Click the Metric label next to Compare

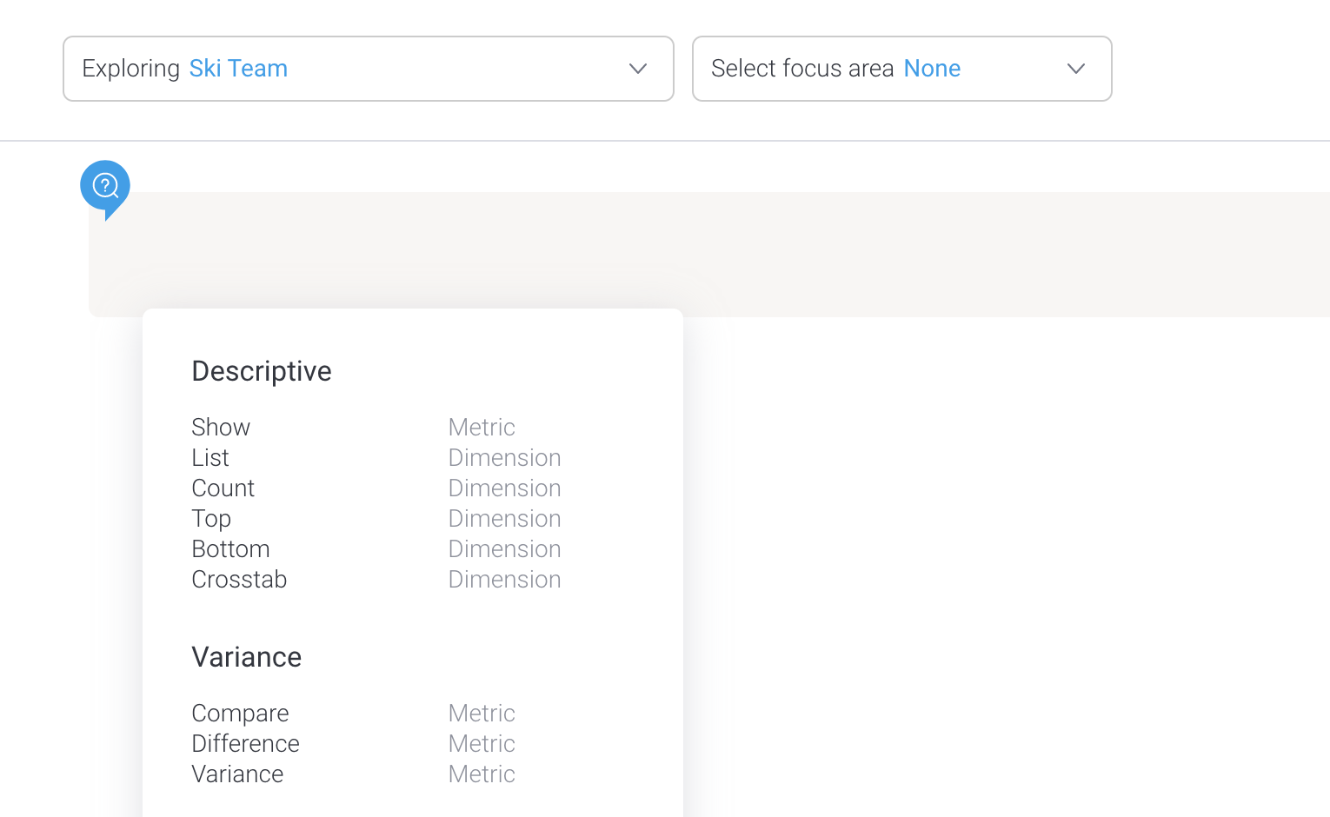coord(482,714)
